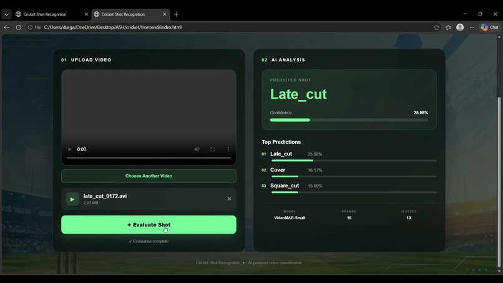
Task: Click the File info icon in address bar
Action: 30,27
